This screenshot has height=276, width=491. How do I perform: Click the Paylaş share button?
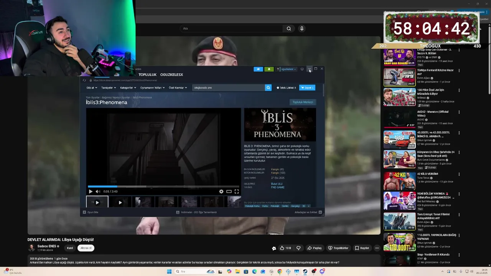pos(315,248)
